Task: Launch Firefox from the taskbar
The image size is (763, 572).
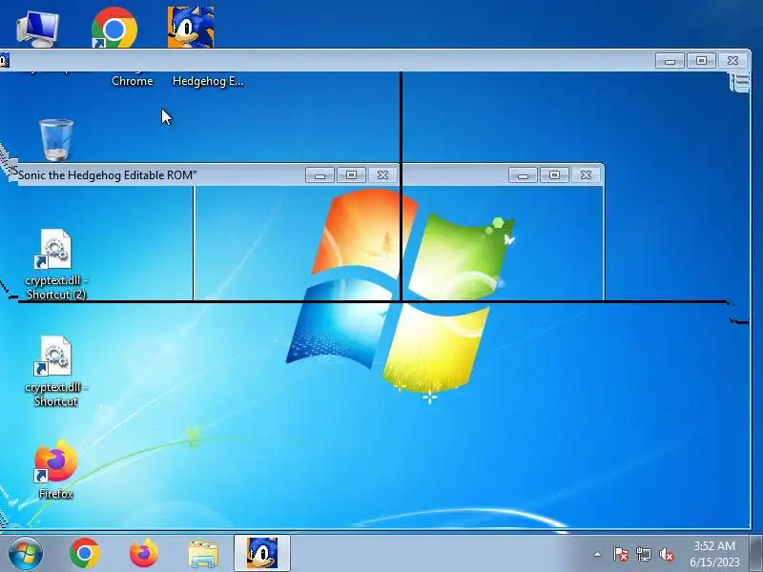Action: (144, 553)
